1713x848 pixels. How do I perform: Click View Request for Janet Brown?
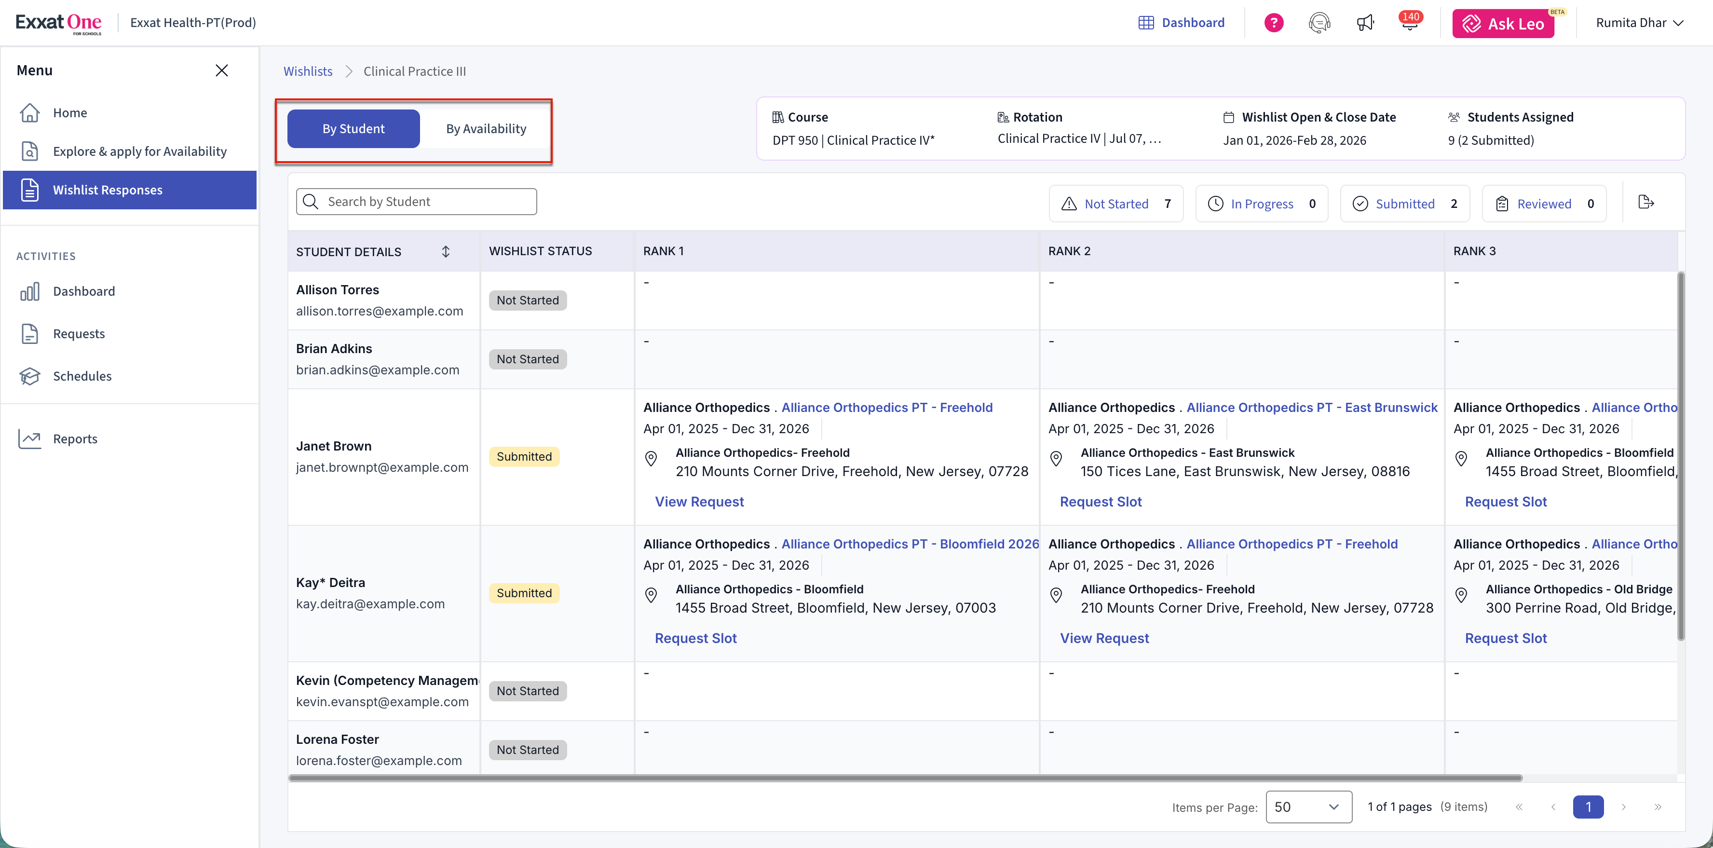(x=699, y=502)
